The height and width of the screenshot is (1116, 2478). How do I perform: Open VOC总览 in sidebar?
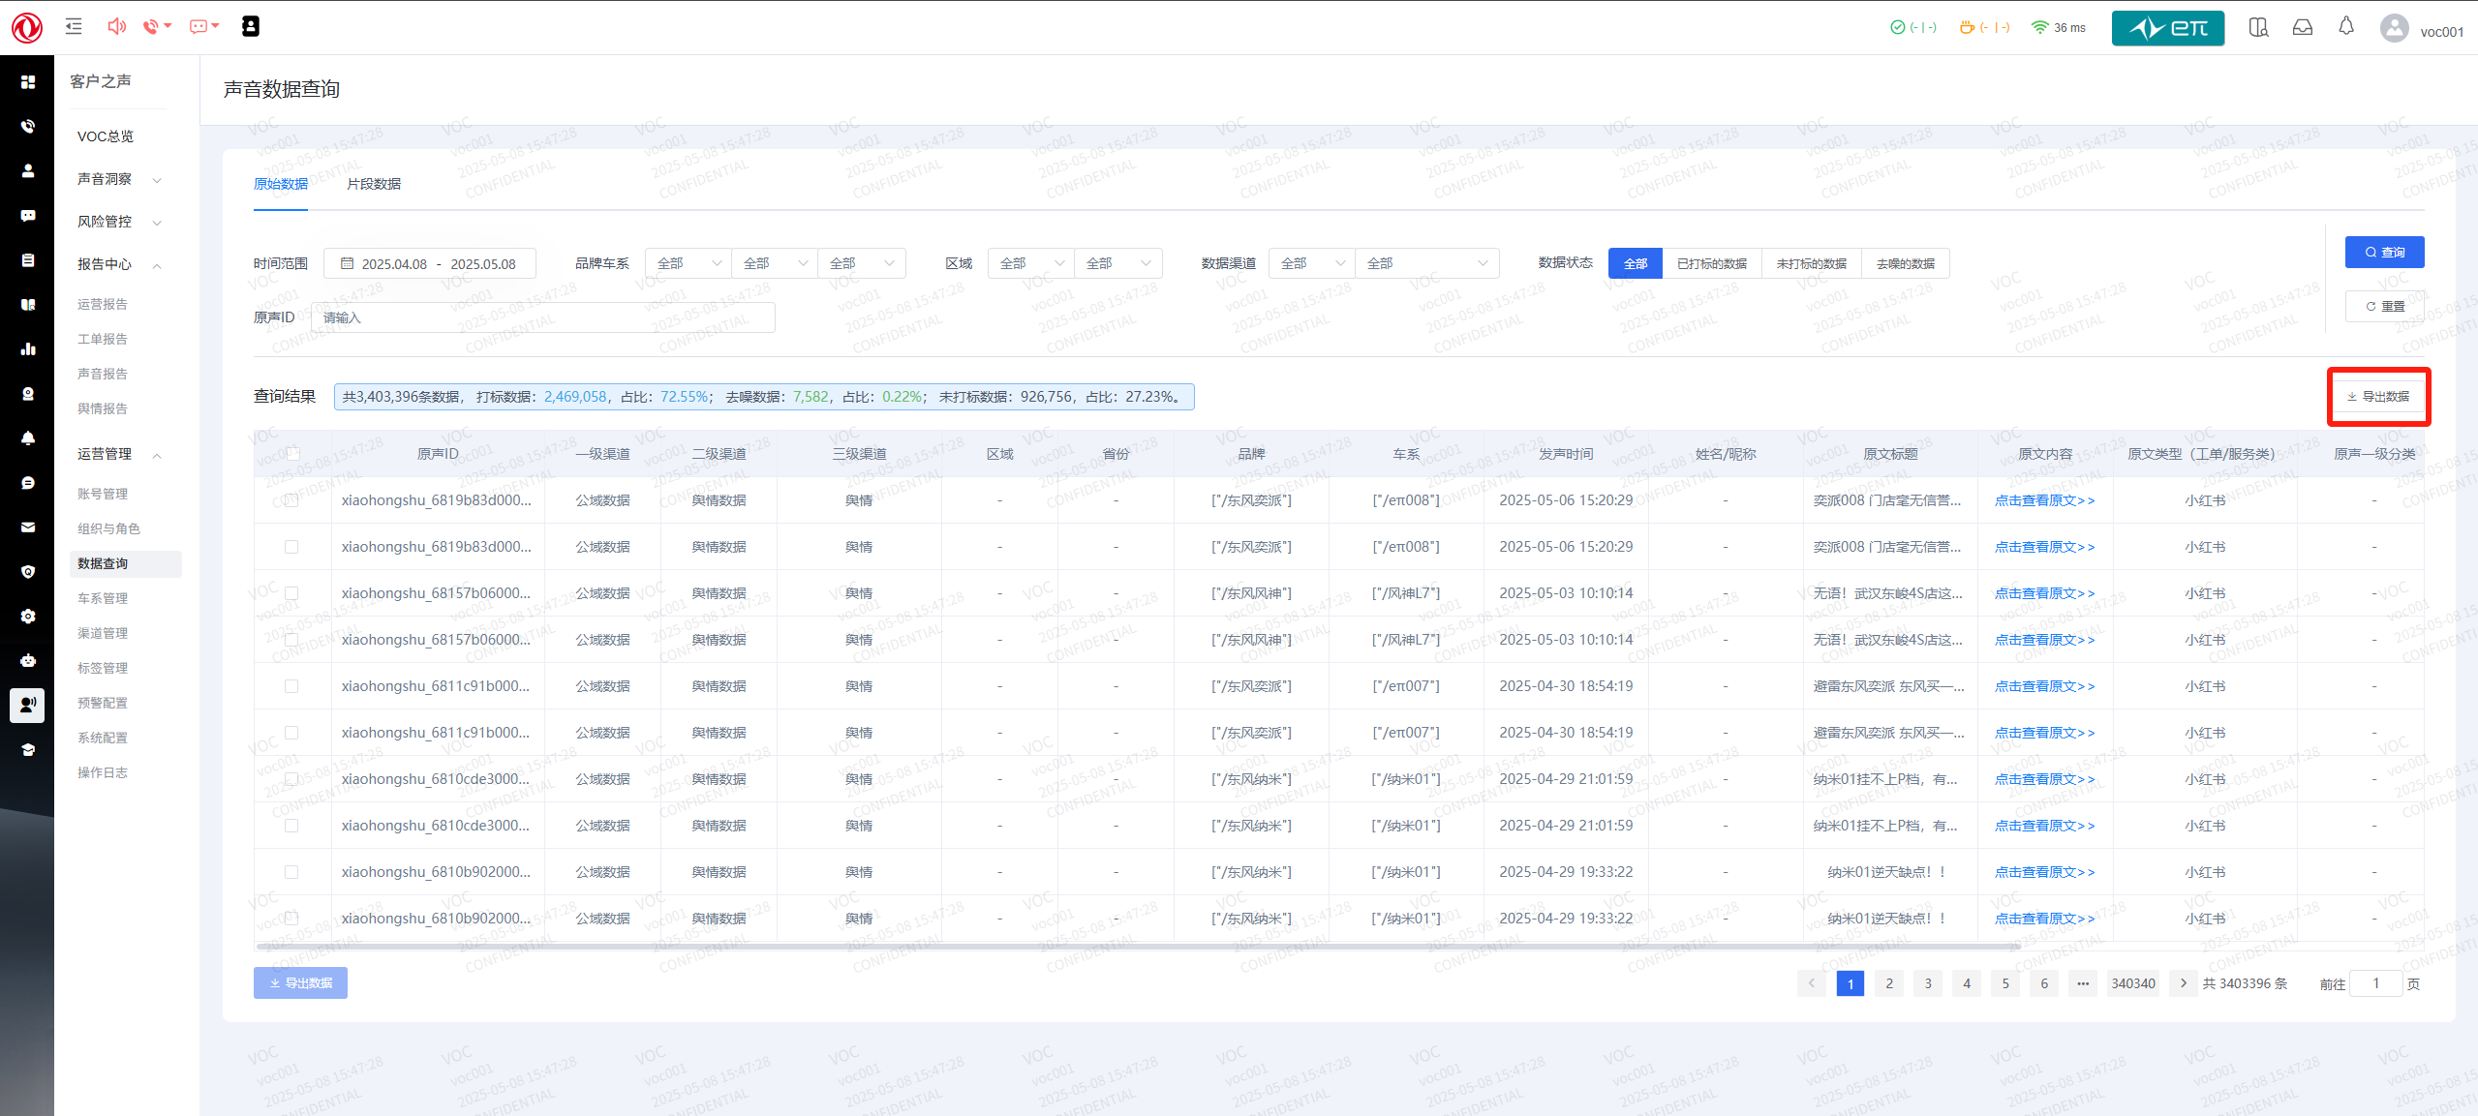pos(106,136)
